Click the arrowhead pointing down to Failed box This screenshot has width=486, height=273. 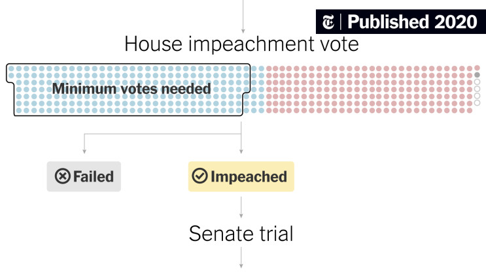pyautogui.click(x=84, y=152)
